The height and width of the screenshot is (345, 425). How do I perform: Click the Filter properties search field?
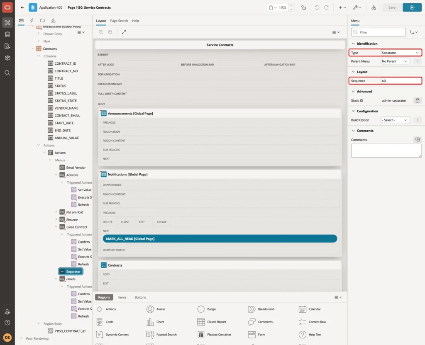pyautogui.click(x=378, y=32)
